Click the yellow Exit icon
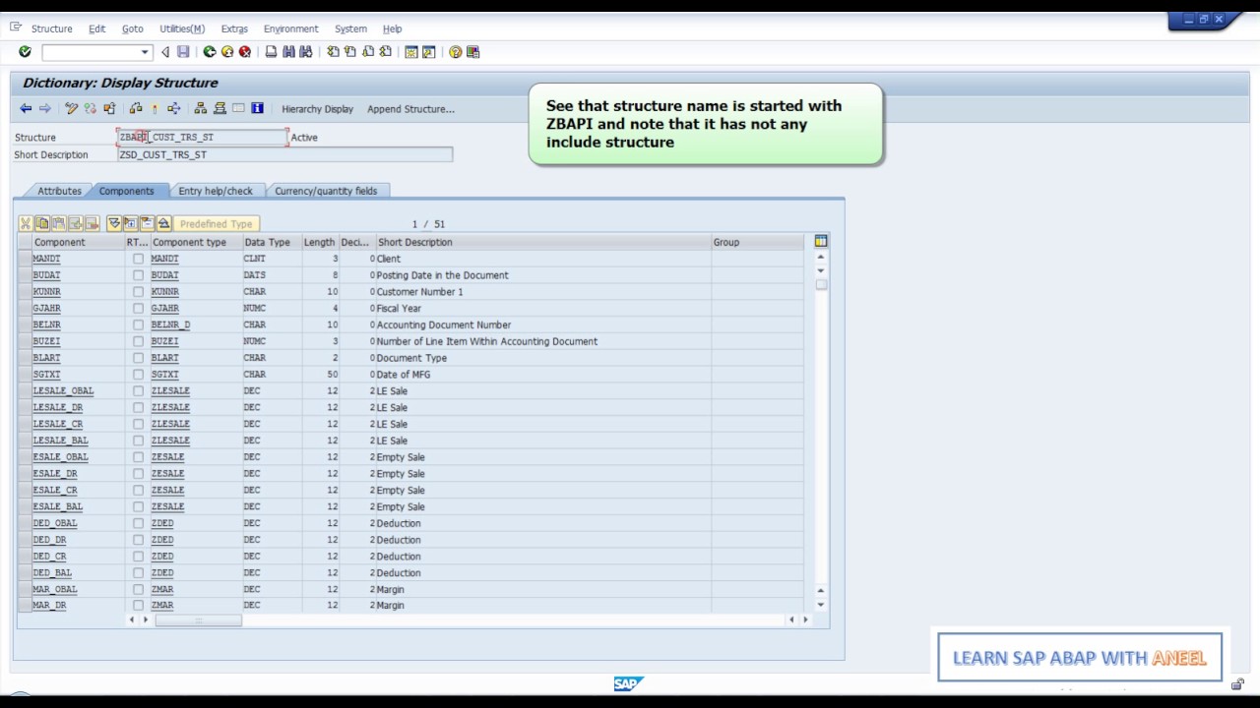 click(x=227, y=52)
